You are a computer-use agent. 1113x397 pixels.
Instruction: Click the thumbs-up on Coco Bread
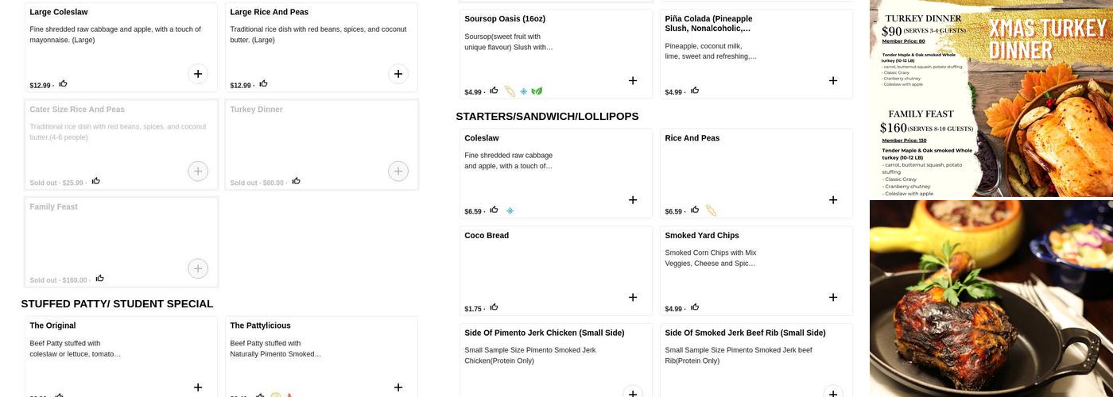(494, 307)
